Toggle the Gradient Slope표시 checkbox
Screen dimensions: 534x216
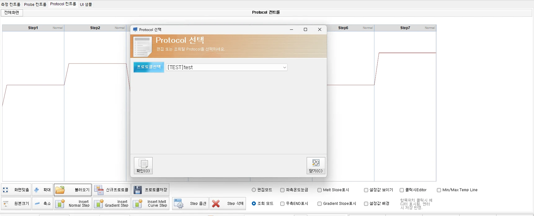(319, 204)
